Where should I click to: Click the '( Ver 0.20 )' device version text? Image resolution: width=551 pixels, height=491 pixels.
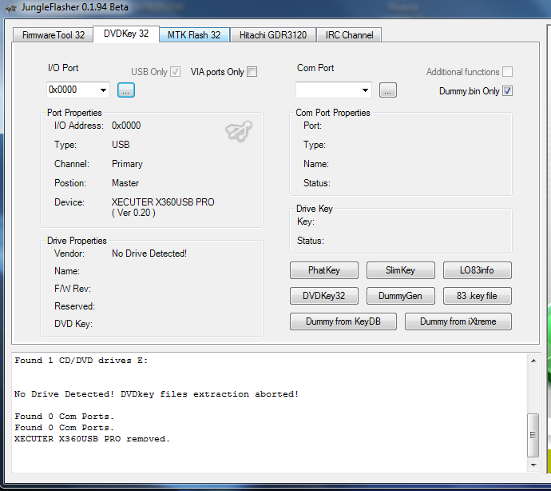133,213
